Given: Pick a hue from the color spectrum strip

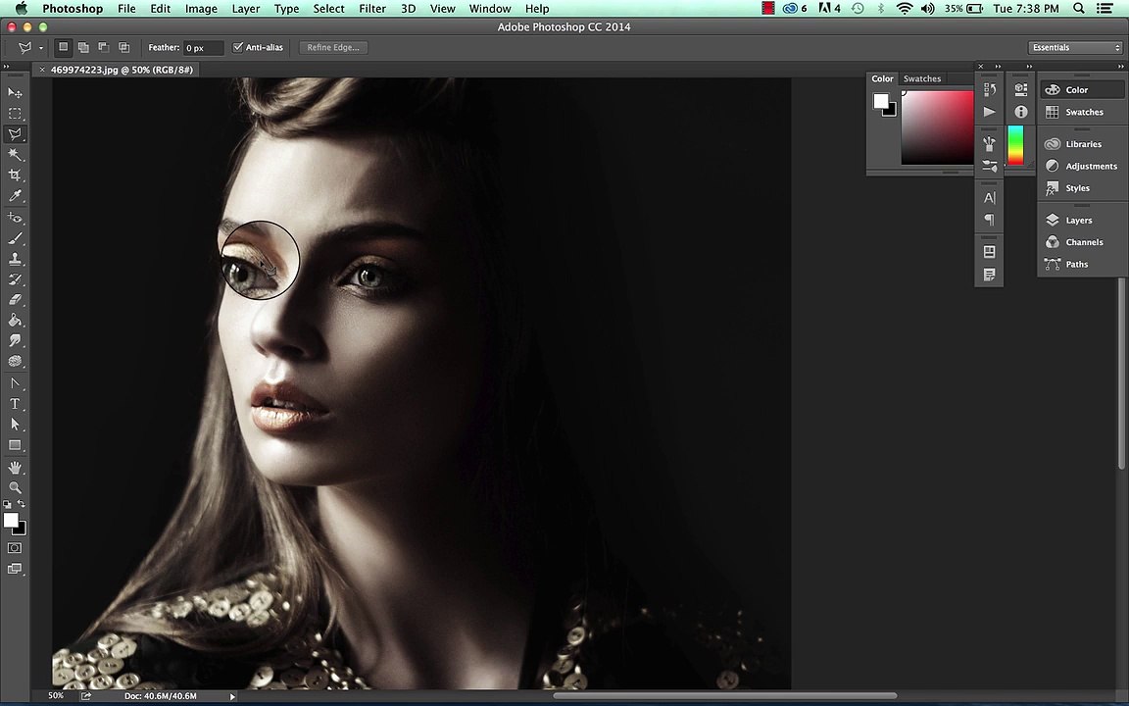Looking at the screenshot, I should (x=1015, y=145).
